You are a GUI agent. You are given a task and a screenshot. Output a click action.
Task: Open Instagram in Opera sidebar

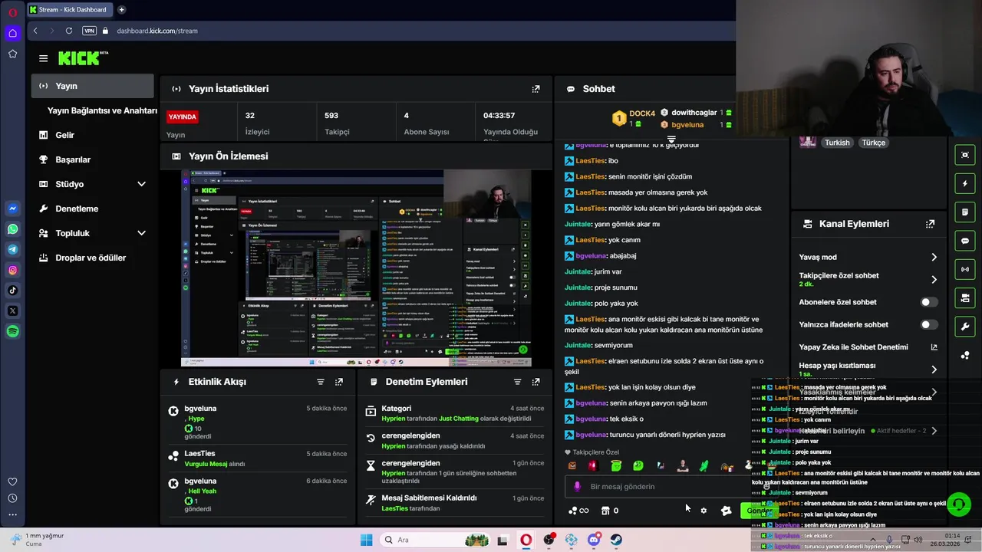pos(13,270)
